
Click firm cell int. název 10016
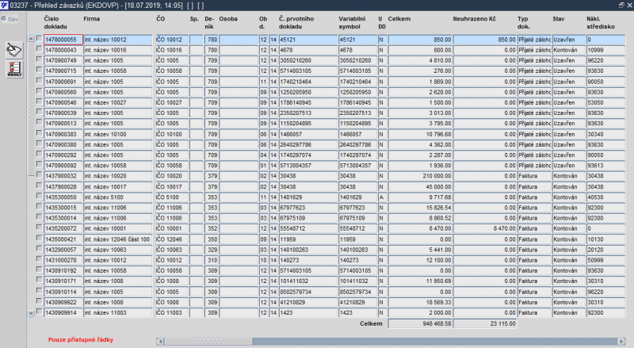point(117,50)
